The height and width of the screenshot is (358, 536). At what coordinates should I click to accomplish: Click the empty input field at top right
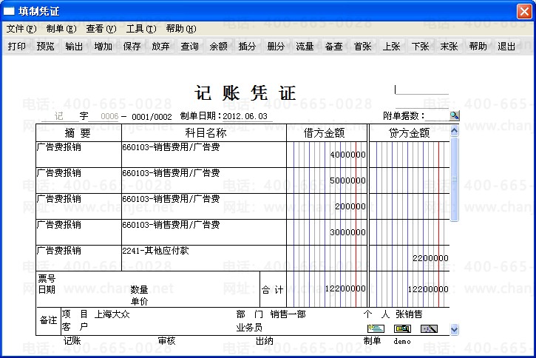point(421,89)
